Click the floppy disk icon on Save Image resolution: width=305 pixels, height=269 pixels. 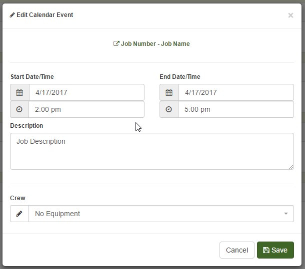pos(266,250)
